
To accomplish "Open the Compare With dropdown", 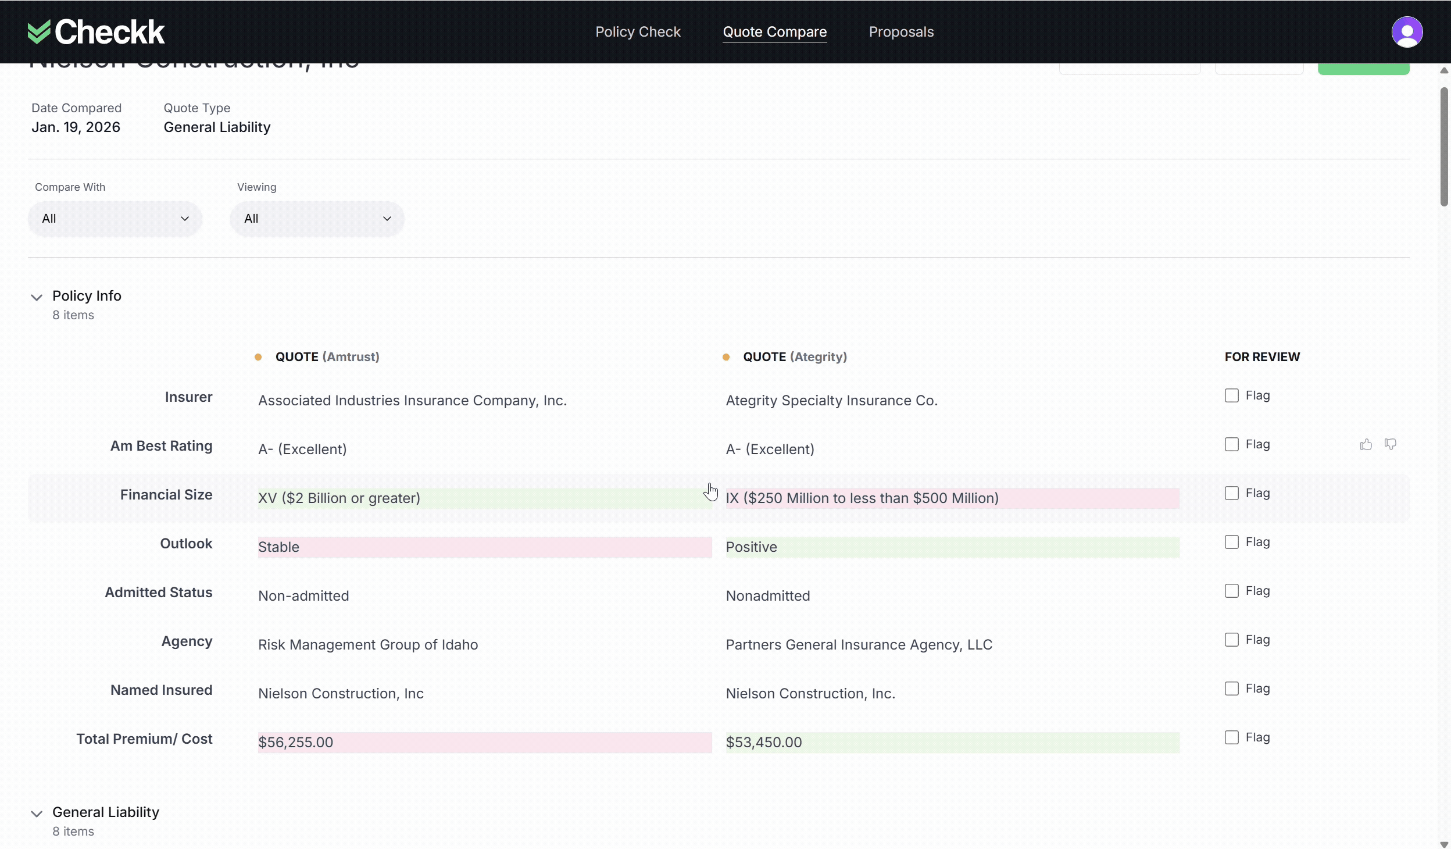I will 115,219.
